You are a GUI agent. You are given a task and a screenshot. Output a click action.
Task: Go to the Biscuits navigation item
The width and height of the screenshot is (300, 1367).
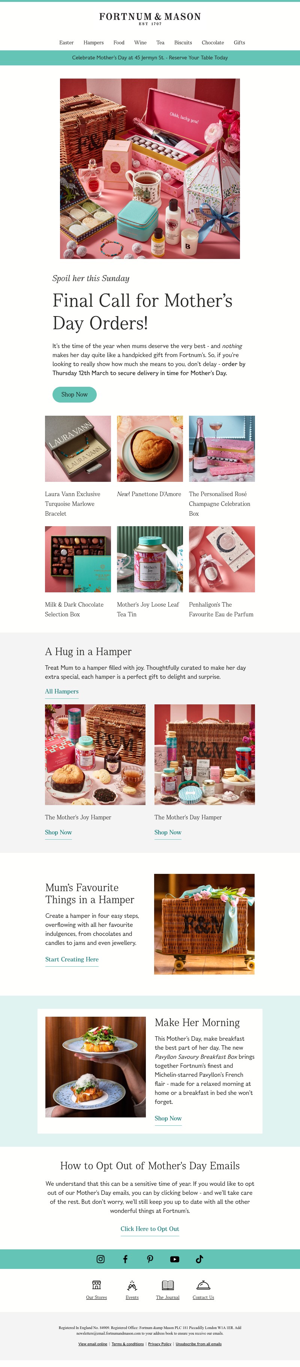coord(183,42)
